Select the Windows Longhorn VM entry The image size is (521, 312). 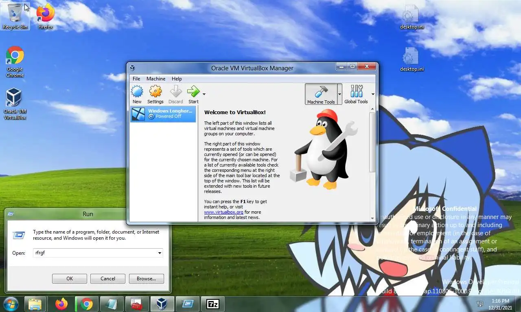pyautogui.click(x=163, y=114)
